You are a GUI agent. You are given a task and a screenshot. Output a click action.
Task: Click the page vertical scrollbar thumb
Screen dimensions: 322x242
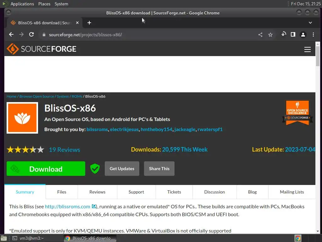click(318, 56)
